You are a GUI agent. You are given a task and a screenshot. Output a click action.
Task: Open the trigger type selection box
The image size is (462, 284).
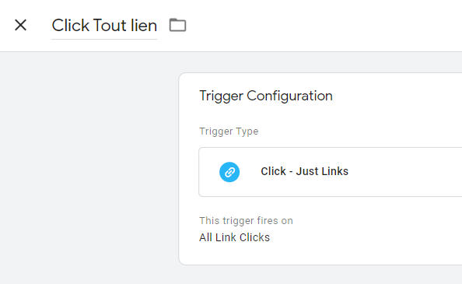coord(331,172)
